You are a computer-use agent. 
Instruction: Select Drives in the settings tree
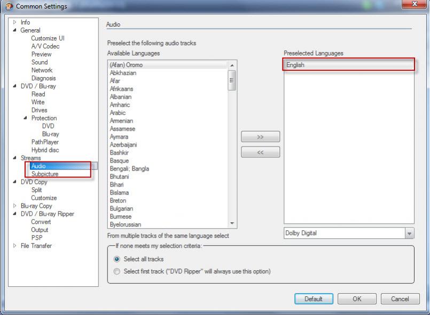[x=39, y=110]
